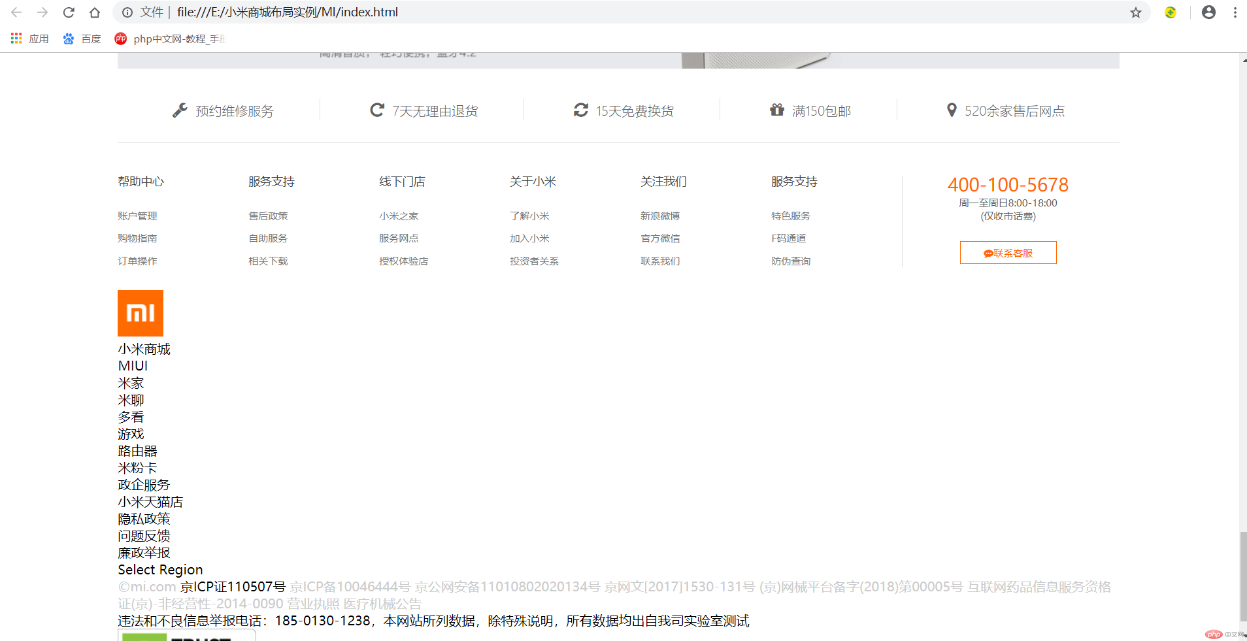The image size is (1247, 641).
Task: Click 米家 footer link
Action: tap(131, 383)
